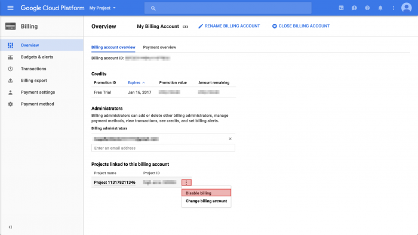Screen dimensions: 418x235
Task: Open the user account avatar
Action: coord(407,8)
